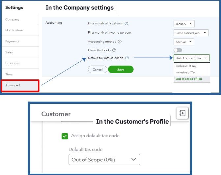Open the customer contact card icon

point(182,113)
